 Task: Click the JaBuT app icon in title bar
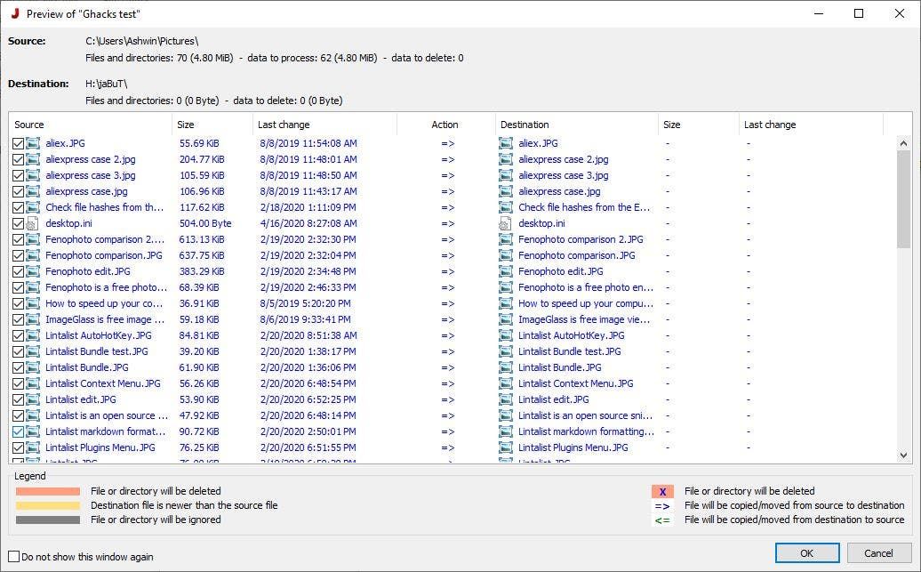tap(15, 13)
